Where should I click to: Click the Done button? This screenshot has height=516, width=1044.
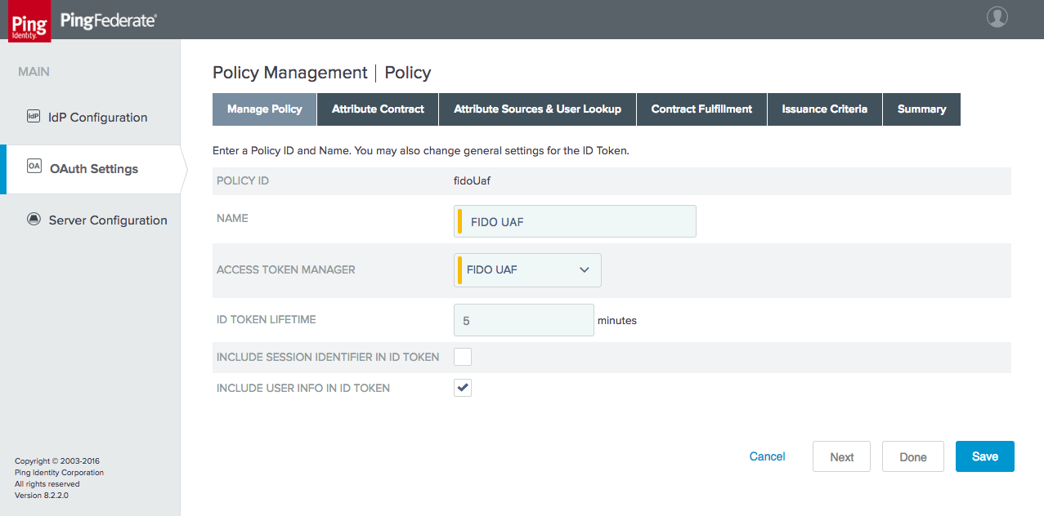point(912,456)
